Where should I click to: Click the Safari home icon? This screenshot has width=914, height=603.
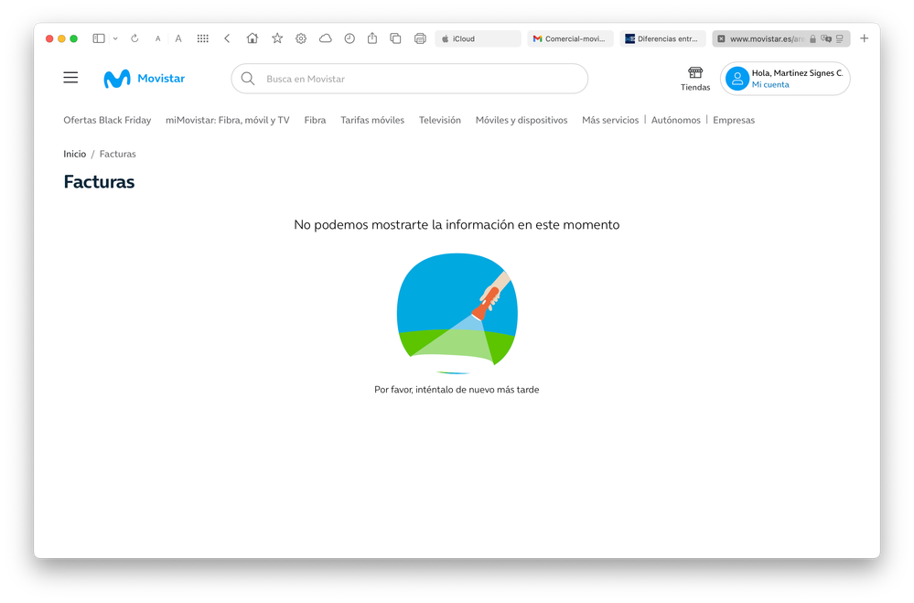coord(253,38)
